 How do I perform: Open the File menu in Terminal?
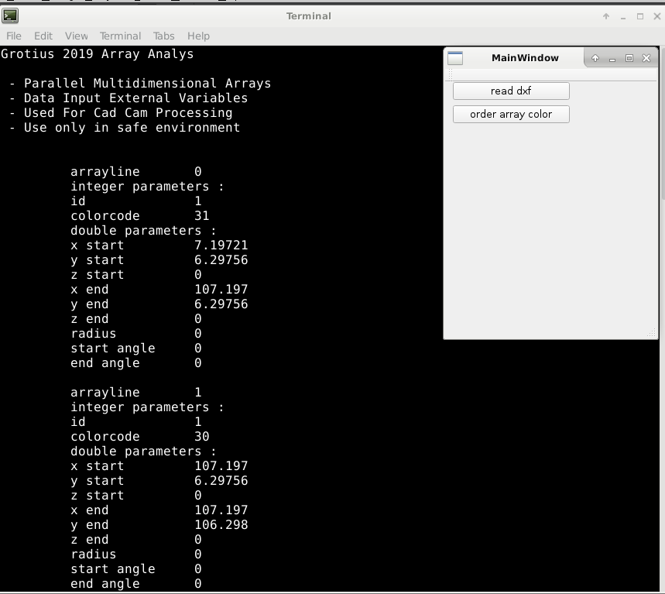tap(14, 36)
